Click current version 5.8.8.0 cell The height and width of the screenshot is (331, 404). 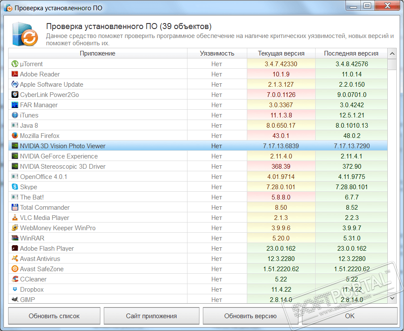pyautogui.click(x=281, y=197)
